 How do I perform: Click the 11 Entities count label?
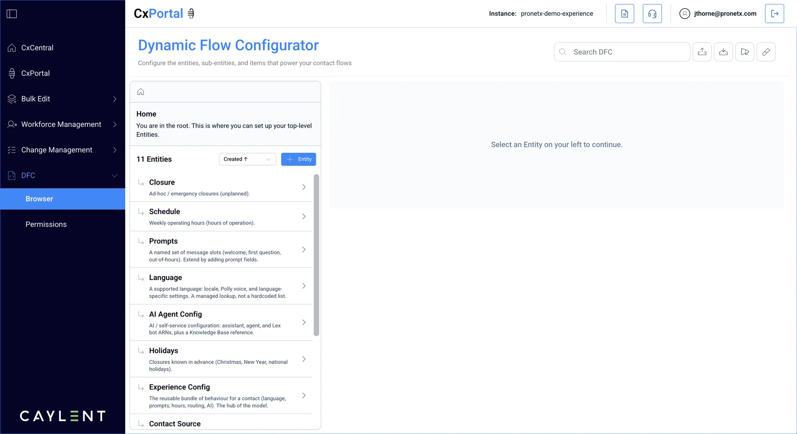(154, 159)
